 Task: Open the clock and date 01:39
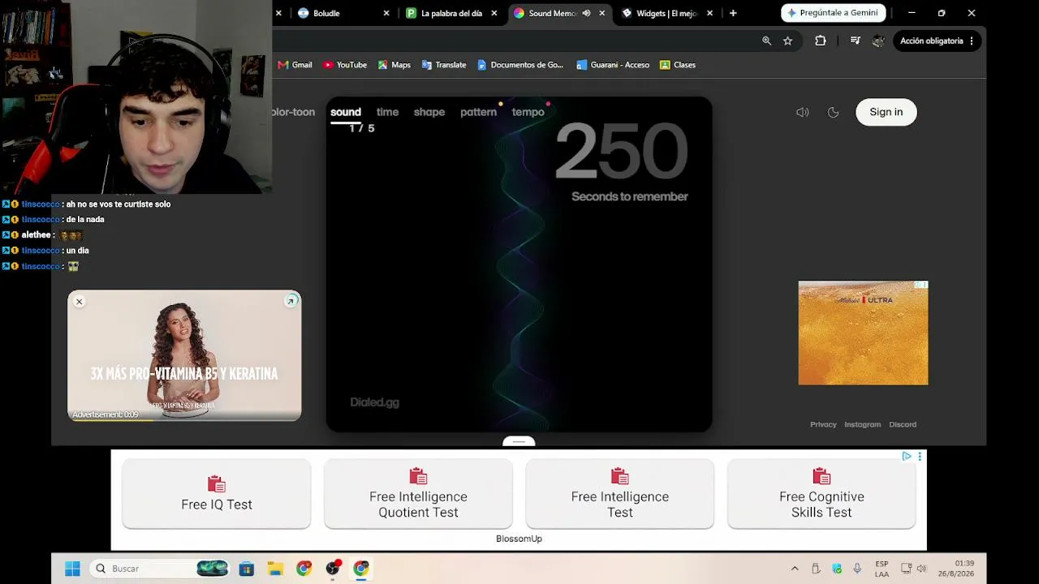pyautogui.click(x=956, y=569)
